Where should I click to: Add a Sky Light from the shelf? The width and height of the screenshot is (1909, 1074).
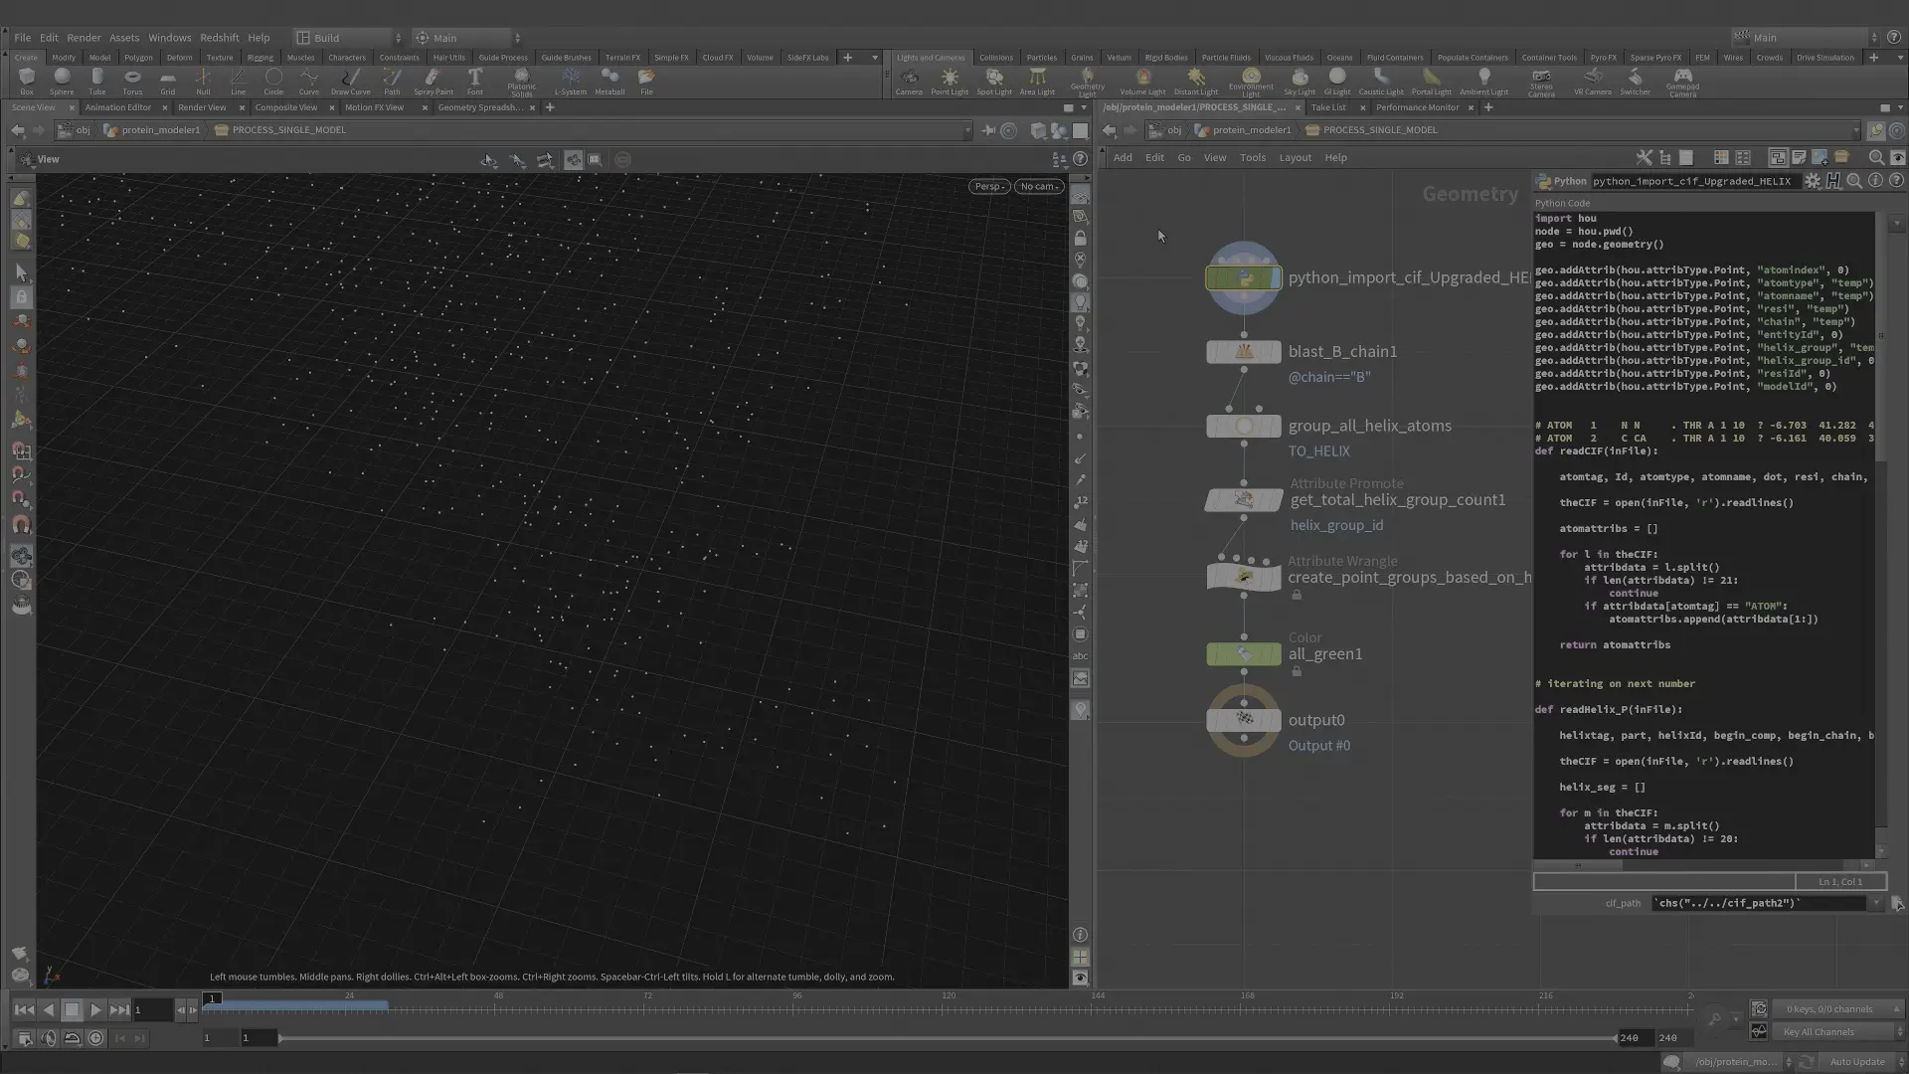(1300, 82)
